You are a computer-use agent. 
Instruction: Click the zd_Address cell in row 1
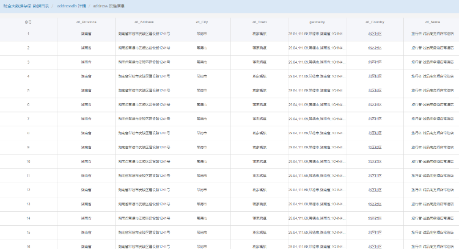(144, 34)
